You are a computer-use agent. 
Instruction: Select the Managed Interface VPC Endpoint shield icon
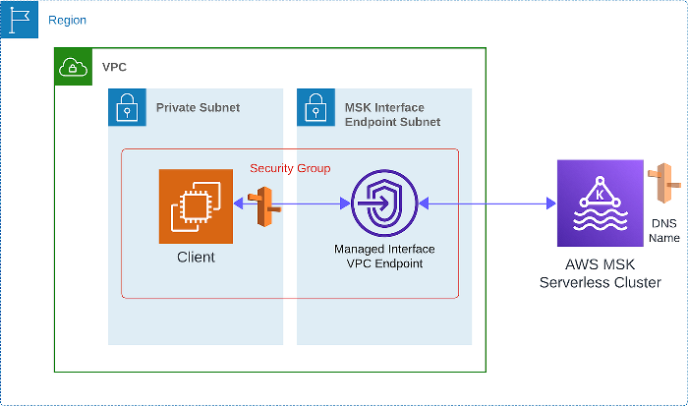click(384, 203)
